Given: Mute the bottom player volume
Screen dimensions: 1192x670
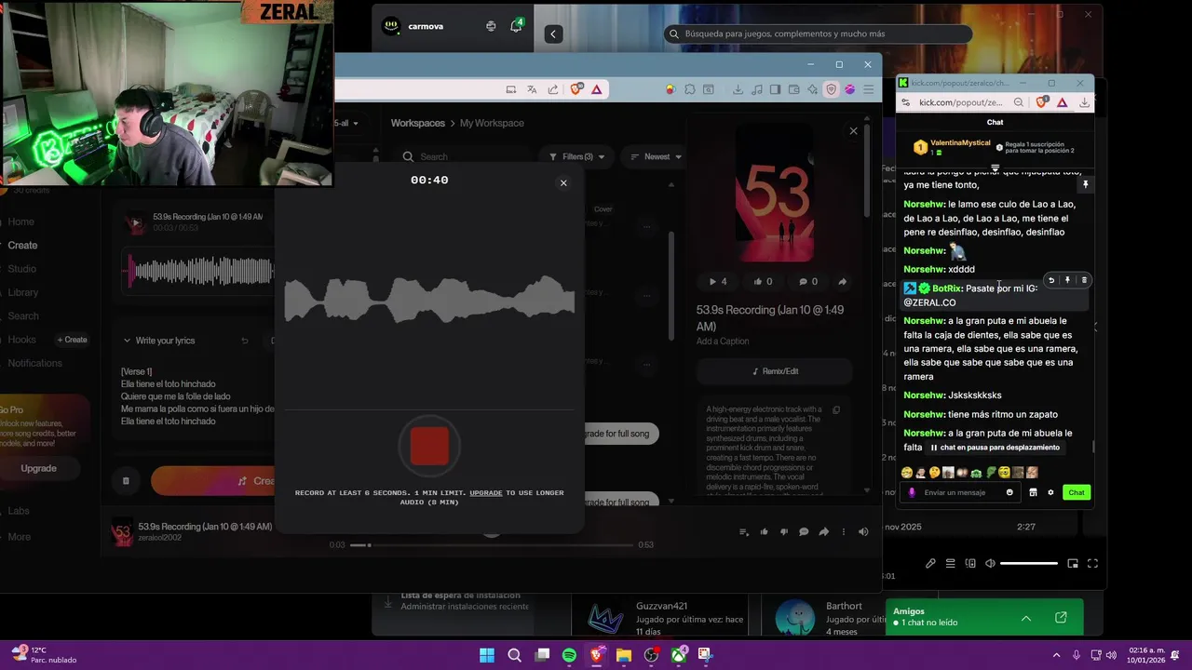Looking at the screenshot, I should [x=863, y=532].
